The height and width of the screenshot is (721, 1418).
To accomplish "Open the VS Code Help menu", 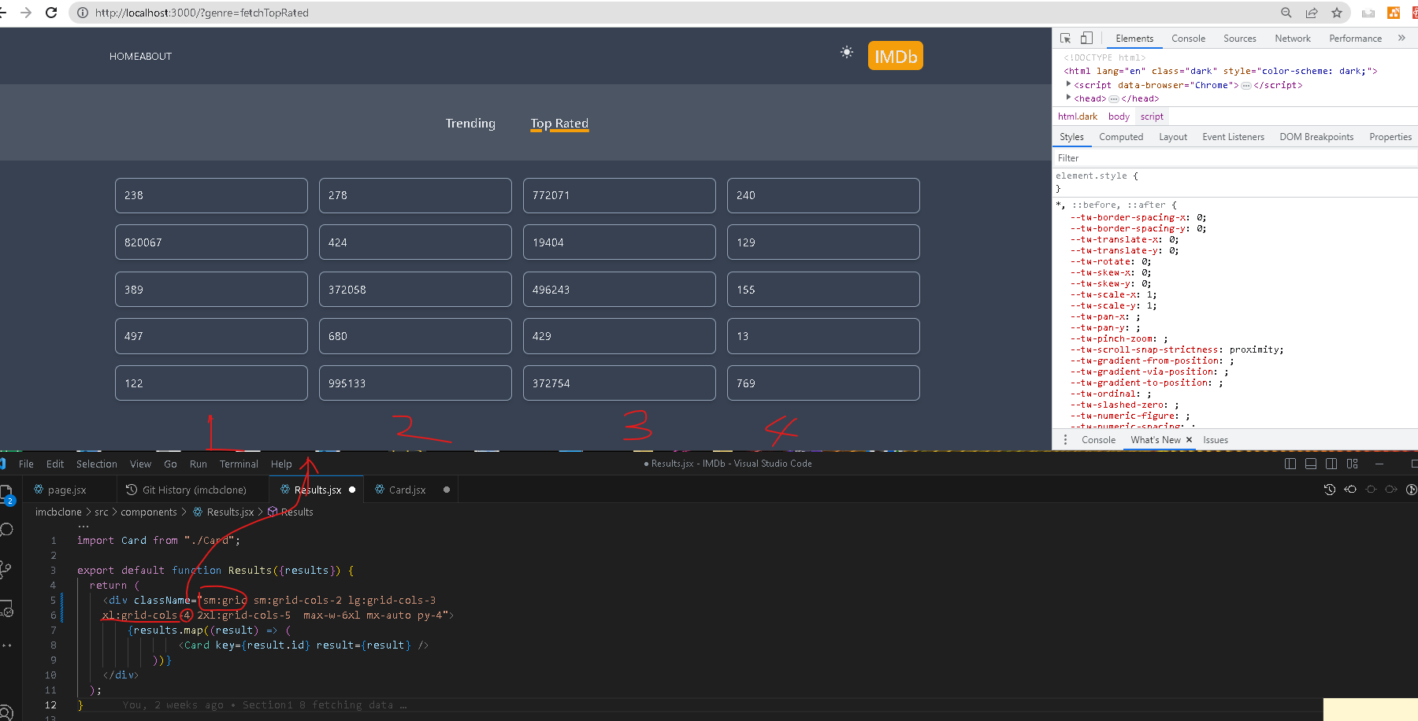I will point(281,464).
